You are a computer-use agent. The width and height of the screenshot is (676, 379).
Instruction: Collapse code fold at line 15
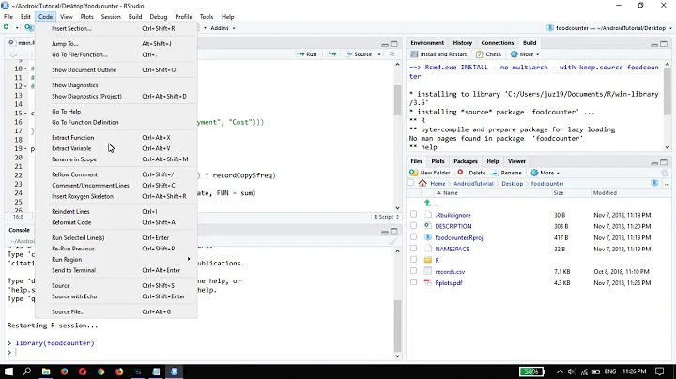click(x=26, y=114)
